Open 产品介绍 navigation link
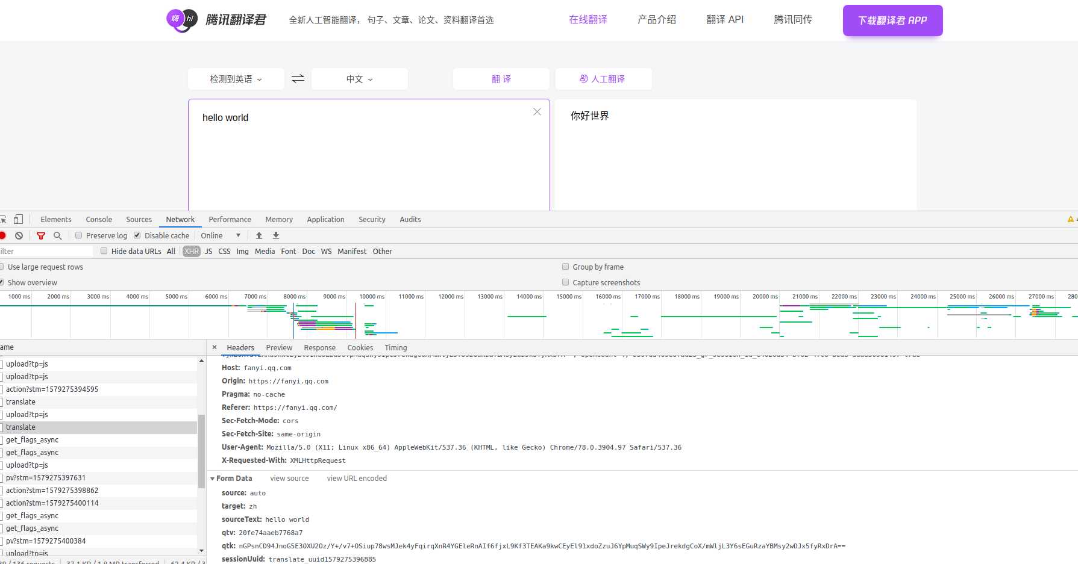The width and height of the screenshot is (1078, 564). (x=657, y=20)
